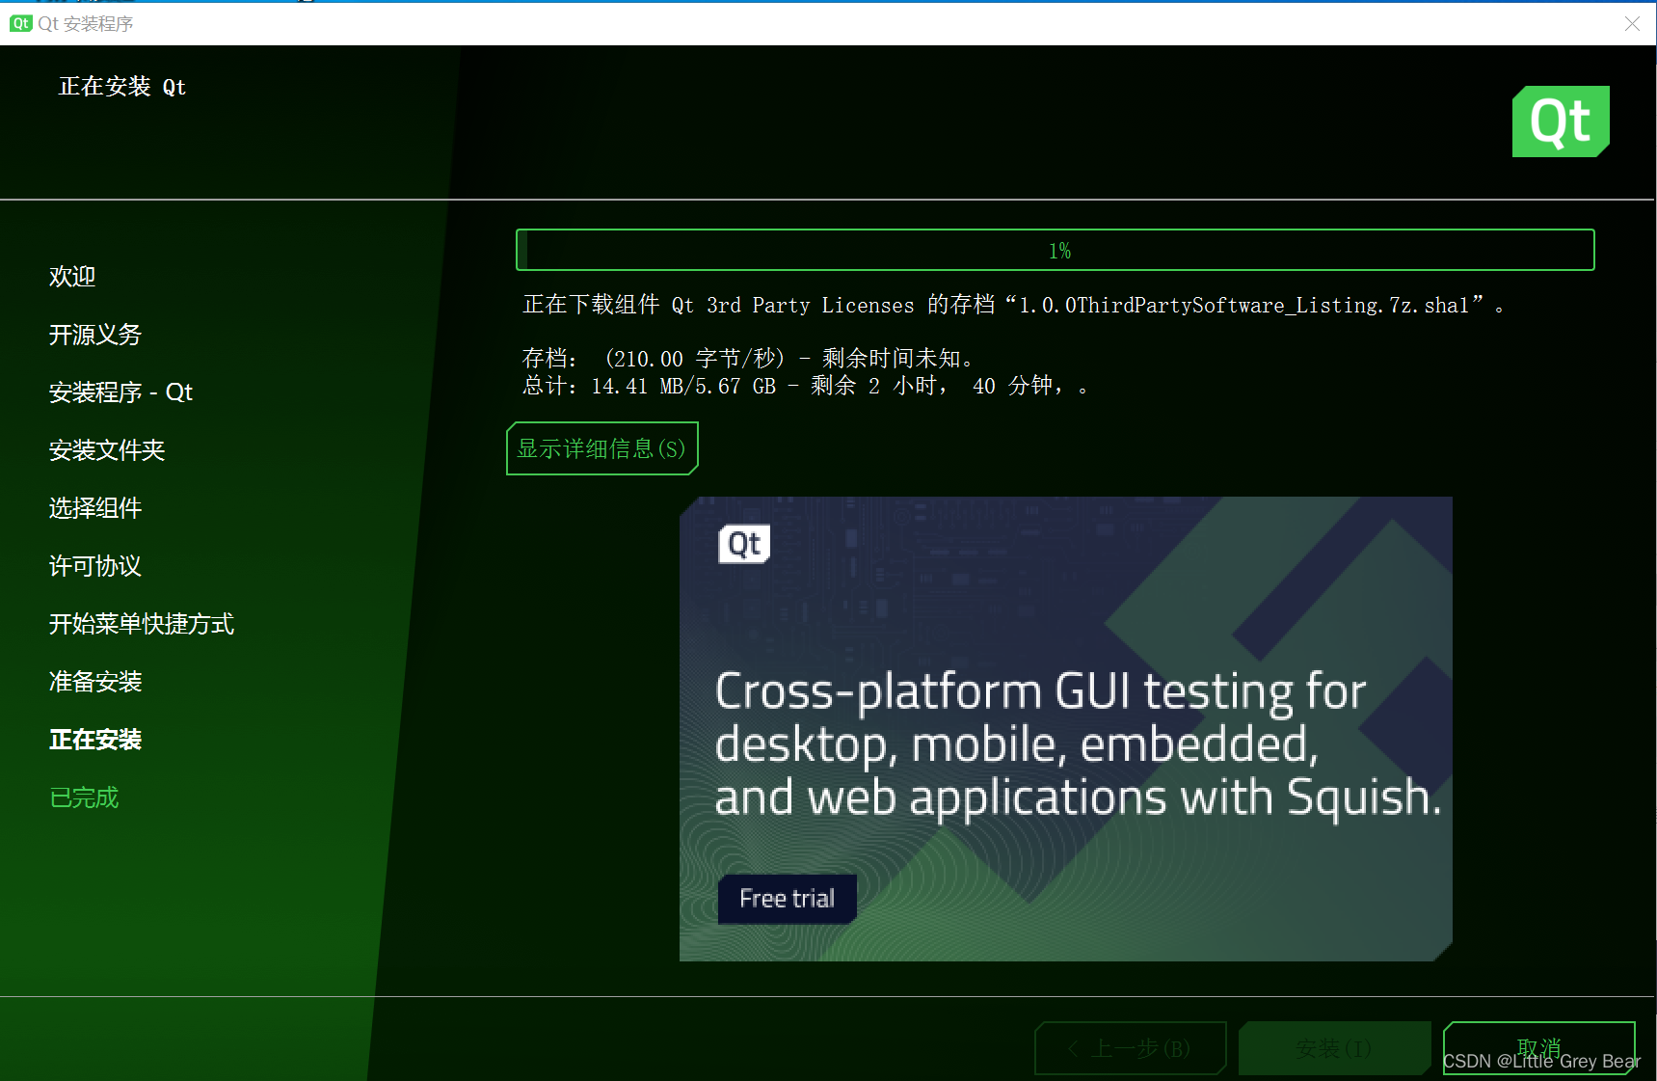Click the Free trial button for Squish
This screenshot has height=1081, width=1657.
tap(786, 898)
